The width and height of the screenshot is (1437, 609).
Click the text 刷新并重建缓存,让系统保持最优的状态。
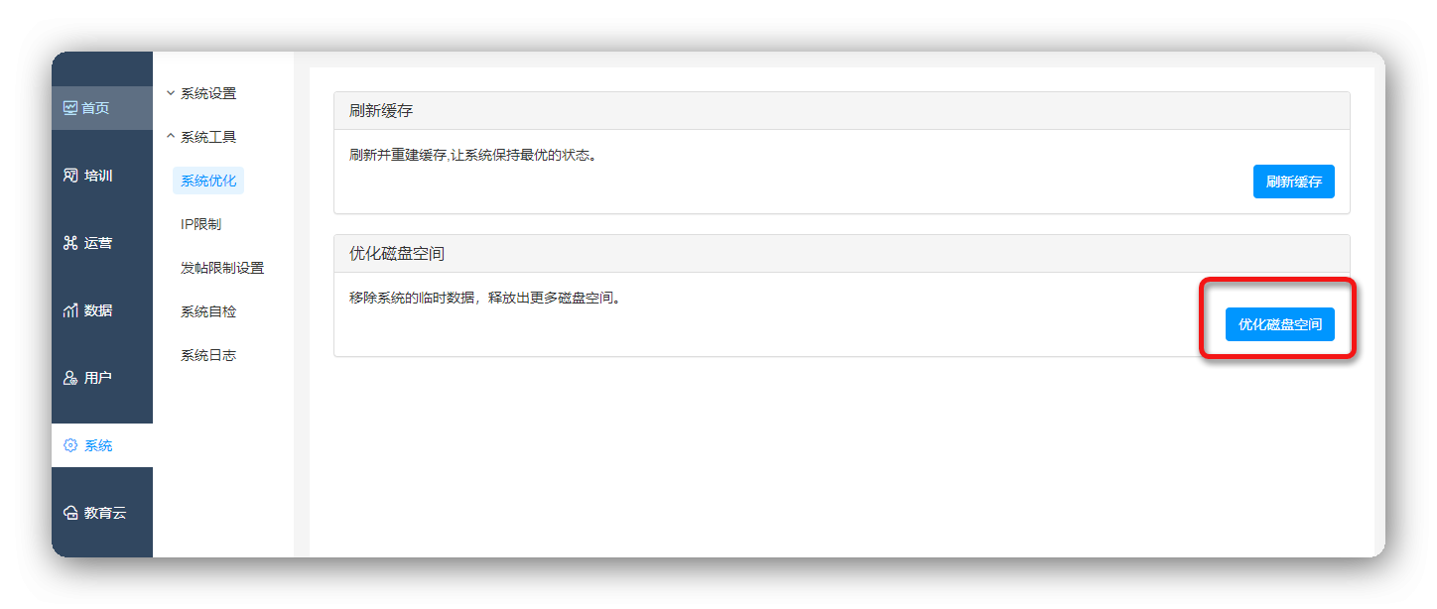473,156
